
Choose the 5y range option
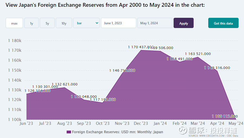(47, 23)
